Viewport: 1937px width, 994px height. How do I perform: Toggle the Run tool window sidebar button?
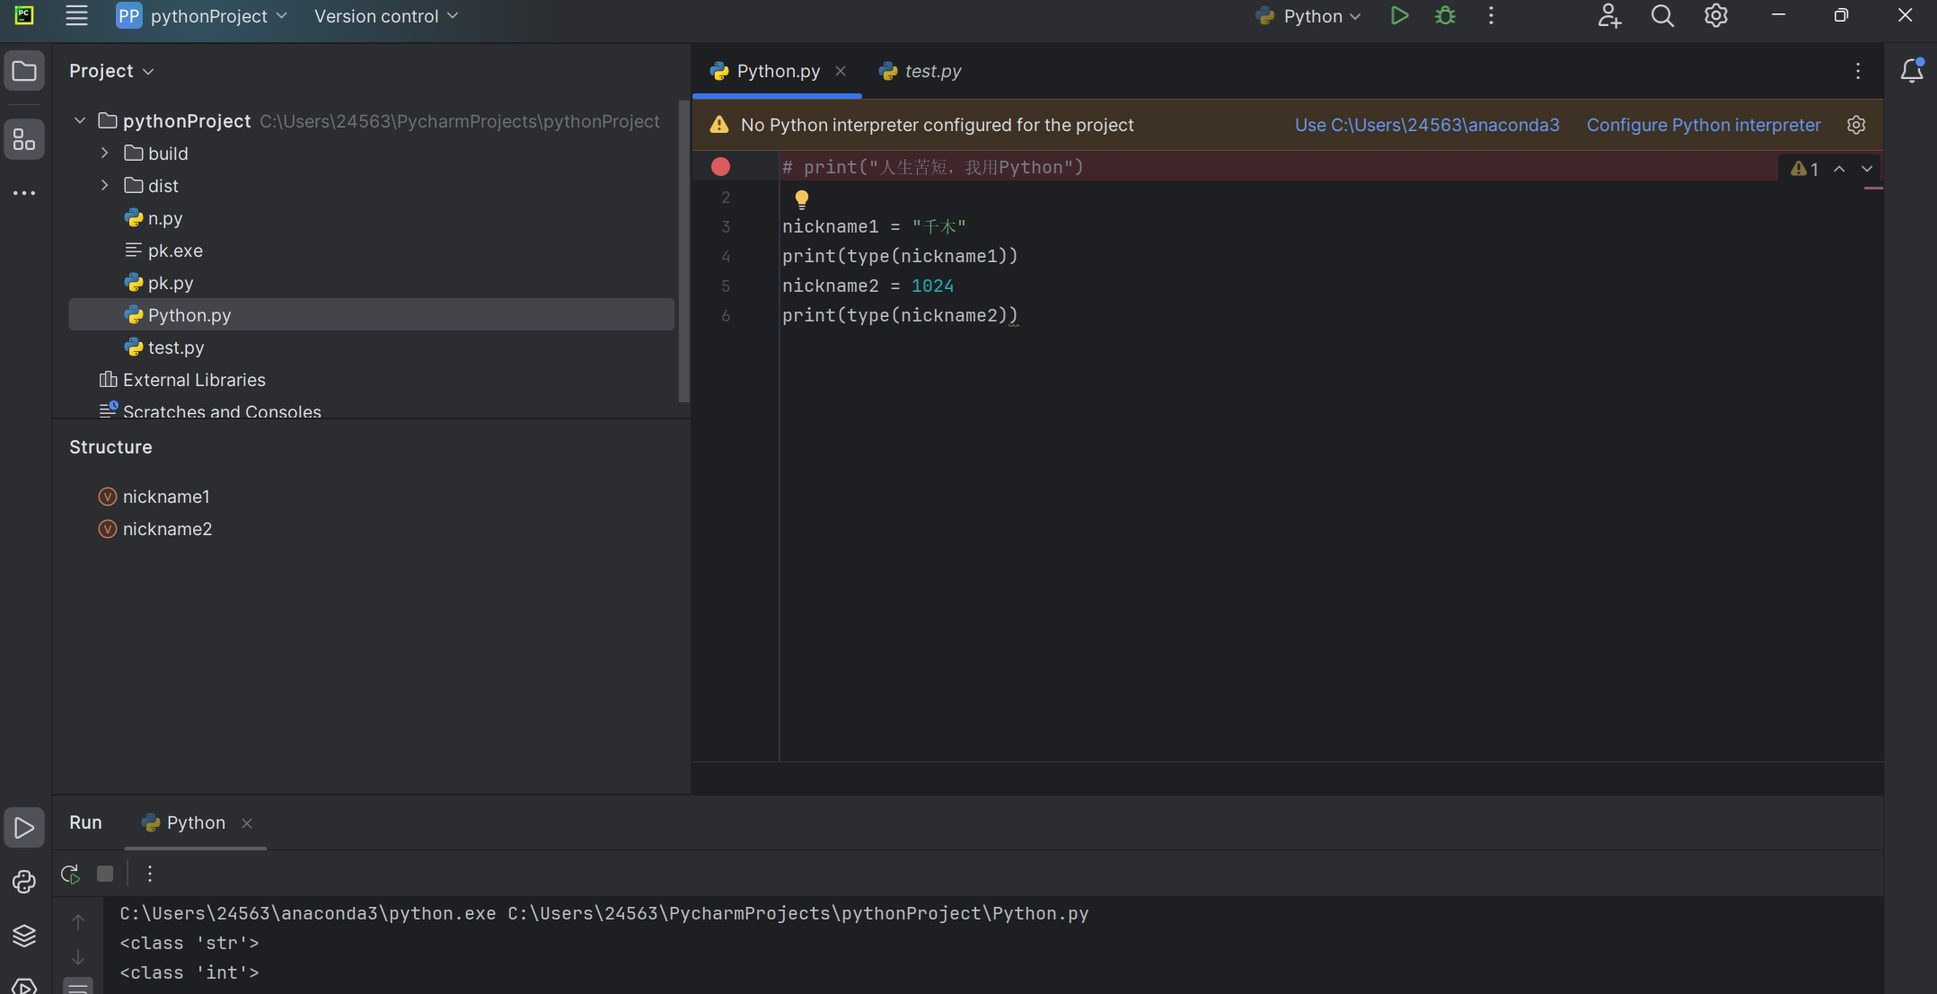(x=24, y=827)
